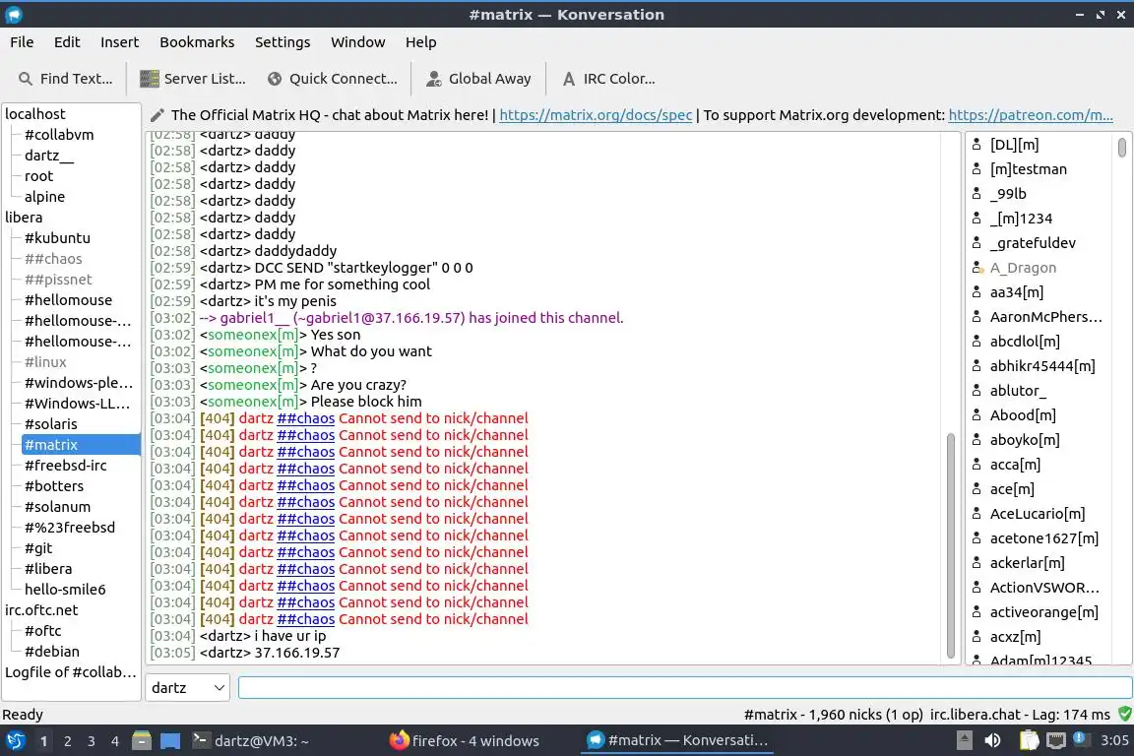Switch to #%23freebsd channel
The height and width of the screenshot is (756, 1134).
tap(70, 528)
